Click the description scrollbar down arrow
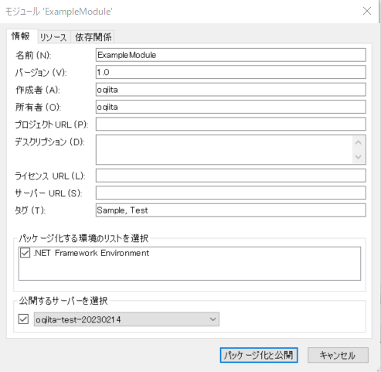 (359, 157)
